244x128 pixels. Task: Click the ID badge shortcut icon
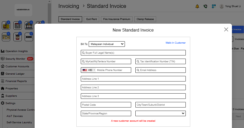click(x=6, y=26)
